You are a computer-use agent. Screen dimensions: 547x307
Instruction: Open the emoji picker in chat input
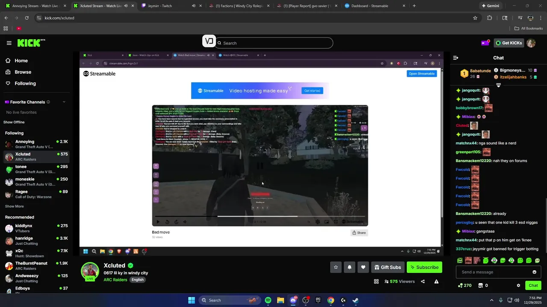click(x=534, y=272)
